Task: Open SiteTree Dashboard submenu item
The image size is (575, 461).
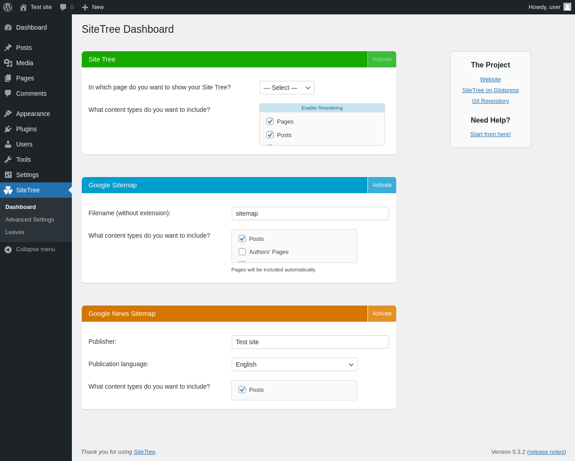Action: click(21, 207)
